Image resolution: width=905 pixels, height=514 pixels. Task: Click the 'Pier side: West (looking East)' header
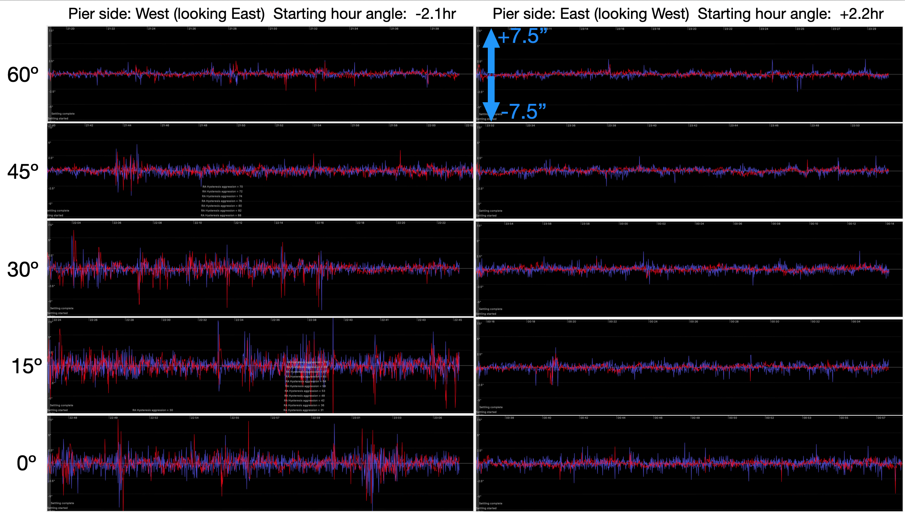[x=166, y=14]
